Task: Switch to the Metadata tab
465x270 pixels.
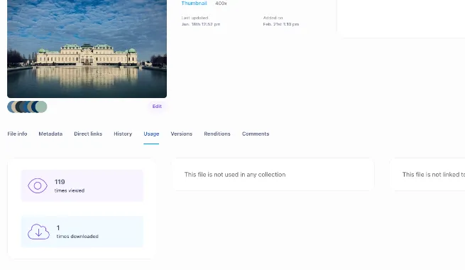Action: (50, 134)
